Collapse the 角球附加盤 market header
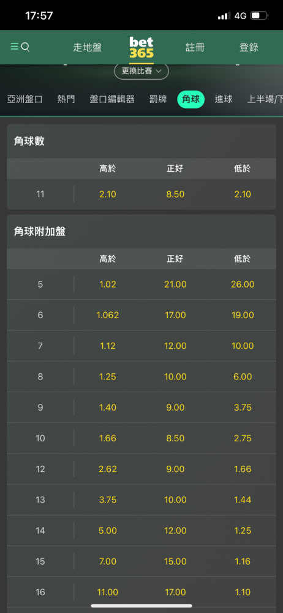The image size is (283, 613). [x=141, y=232]
